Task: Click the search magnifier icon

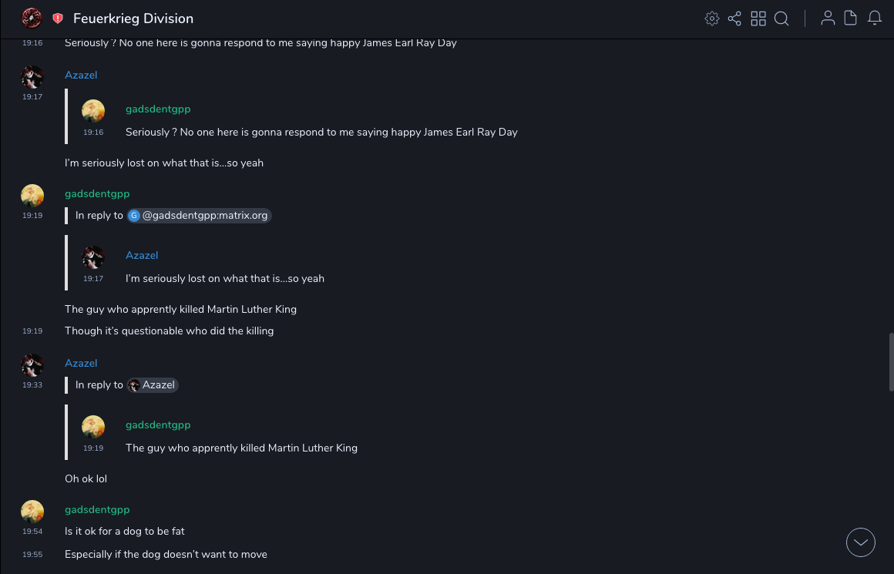Action: coord(781,18)
